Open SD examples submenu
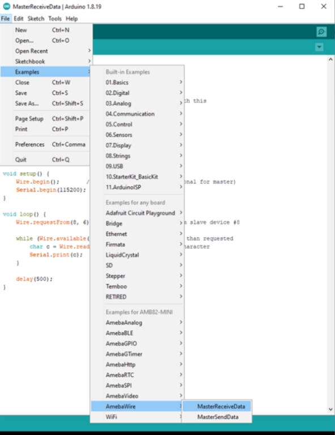Image resolution: width=335 pixels, height=435 pixels. [x=138, y=265]
